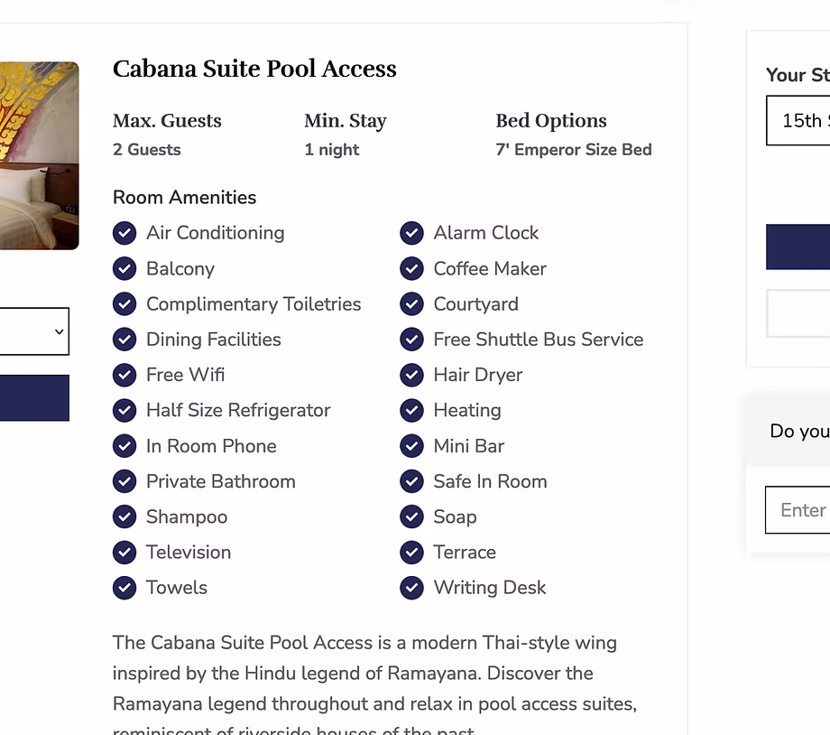The width and height of the screenshot is (830, 735).
Task: Click the Free Shuttle Bus Service checkmark icon
Action: (411, 340)
